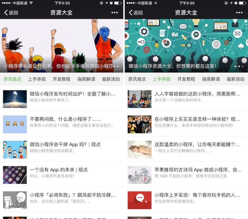Tap the Chinese painting thumbnail
Image resolution: width=248 pixels, height=219 pixels.
pos(139,175)
